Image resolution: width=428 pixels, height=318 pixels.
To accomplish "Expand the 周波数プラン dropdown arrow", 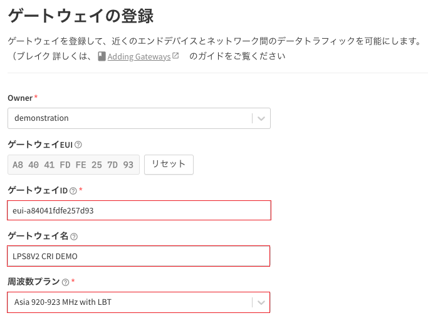I will (261, 302).
